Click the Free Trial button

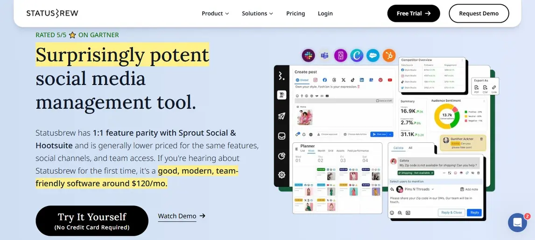(x=414, y=13)
